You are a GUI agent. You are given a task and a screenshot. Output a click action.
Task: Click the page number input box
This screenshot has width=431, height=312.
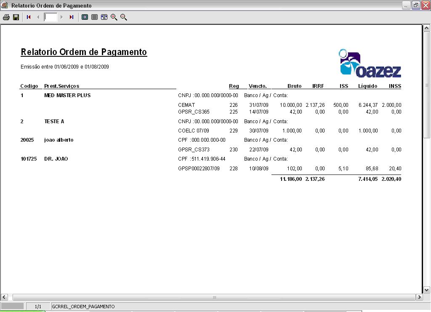51,17
